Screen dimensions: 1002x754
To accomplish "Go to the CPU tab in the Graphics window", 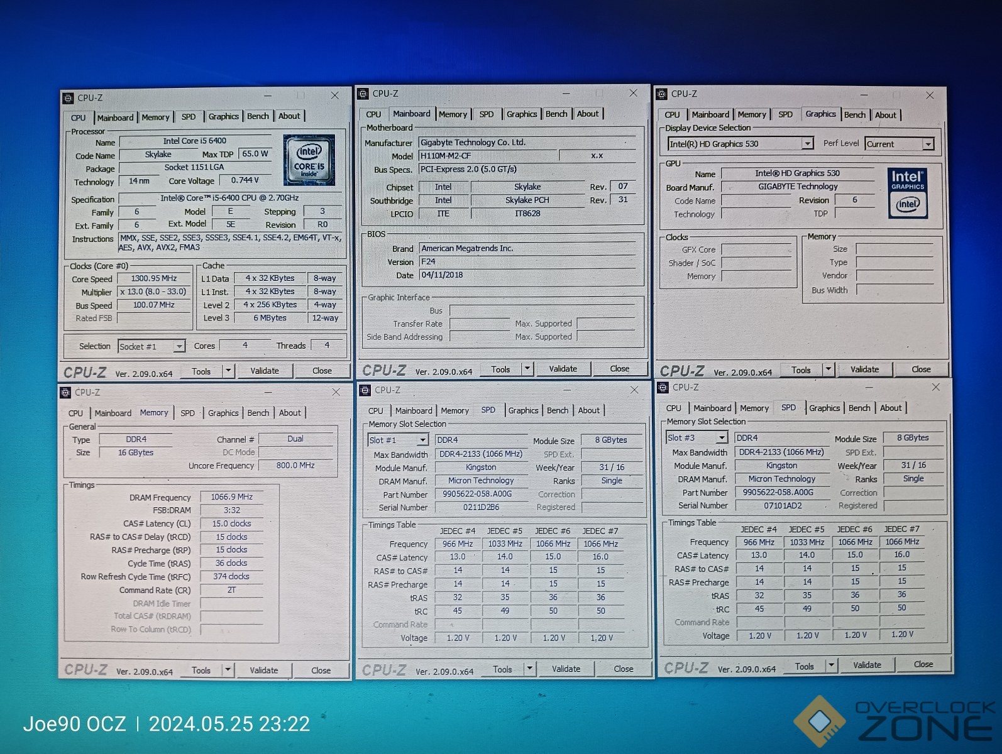I will click(672, 114).
